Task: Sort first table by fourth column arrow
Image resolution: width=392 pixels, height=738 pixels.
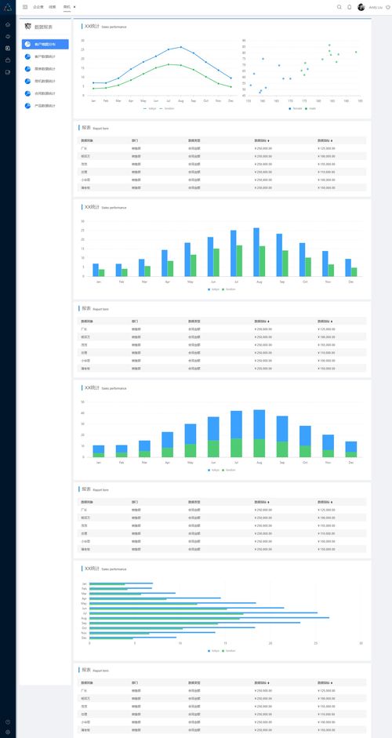Action: tap(268, 140)
